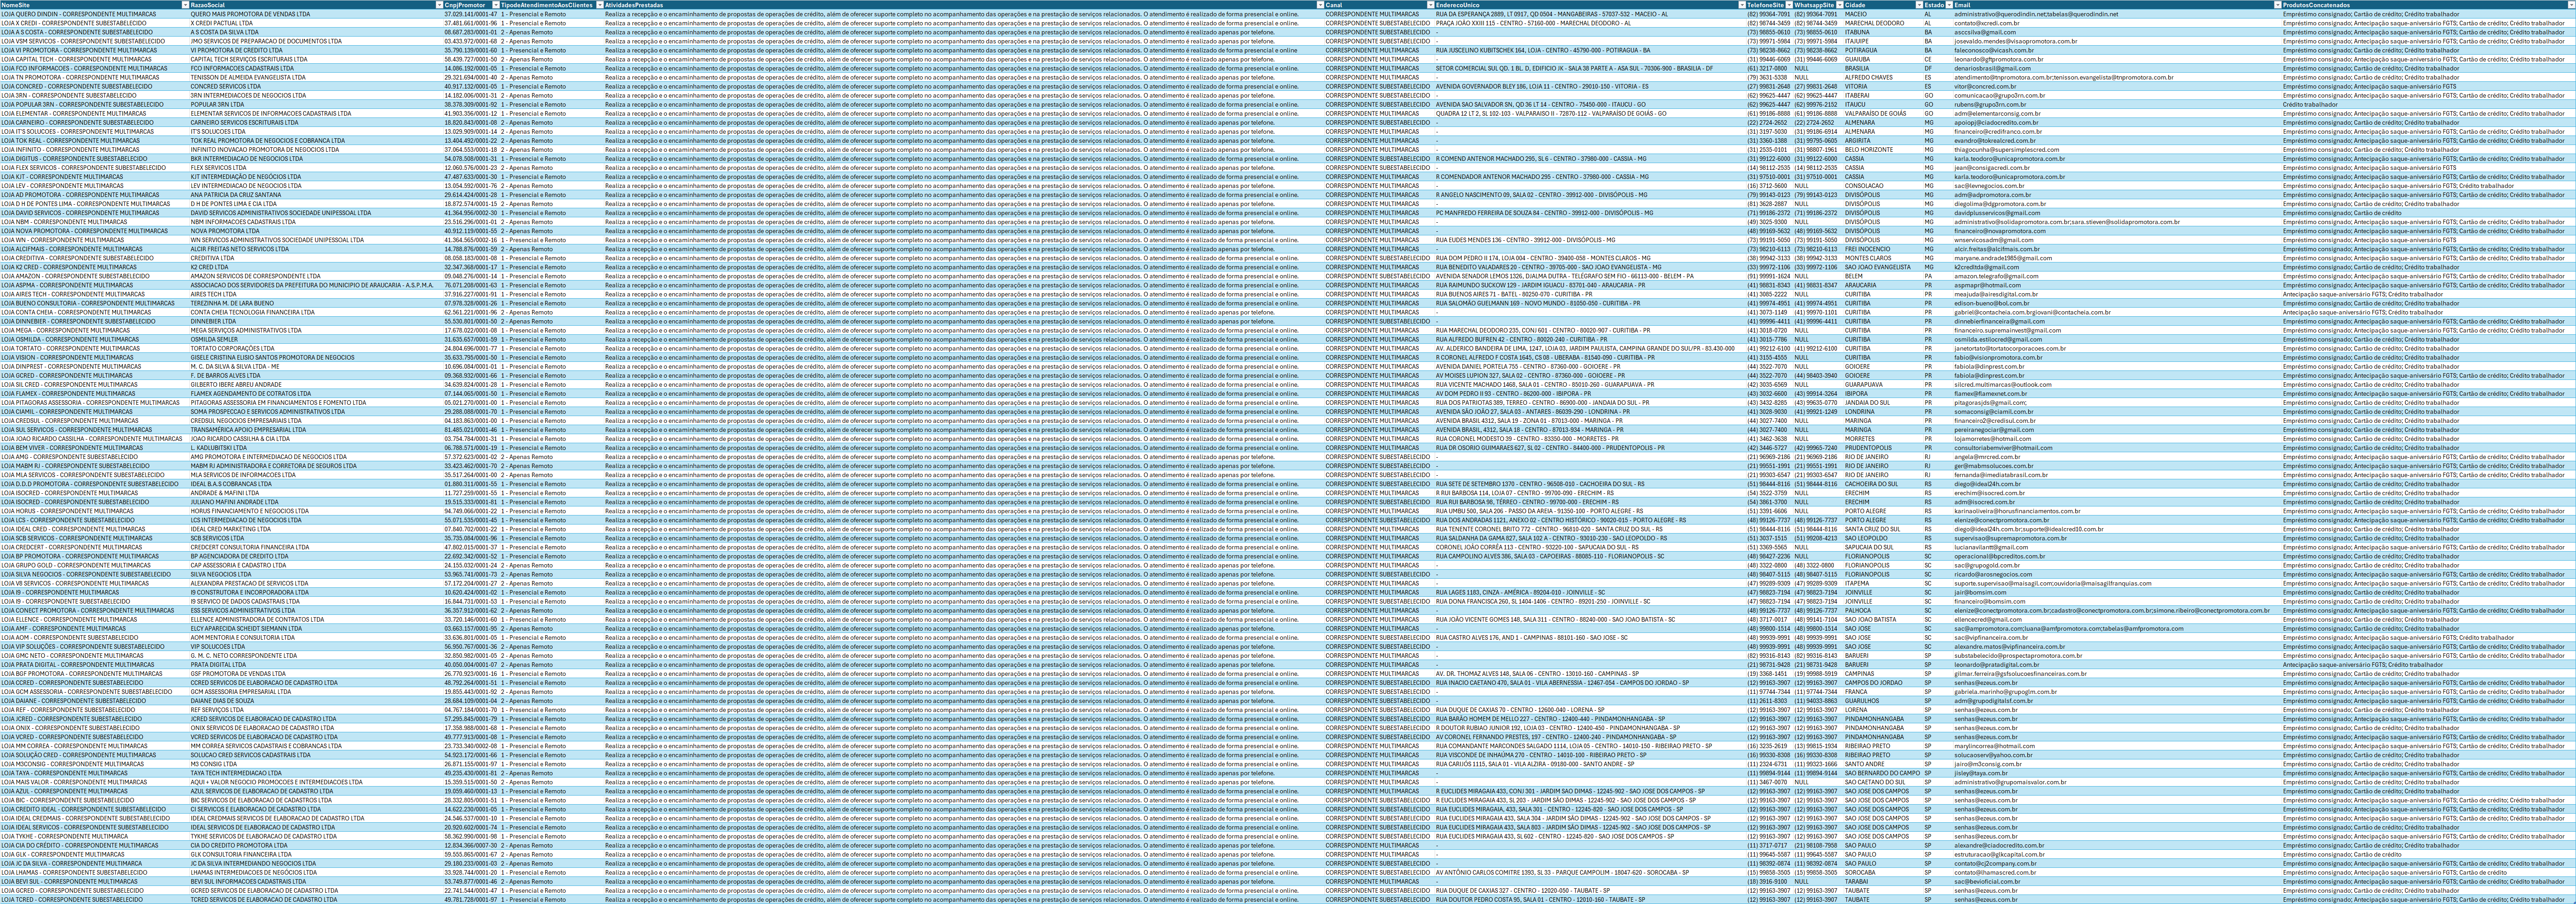Click the MARECHAL DEODORO city cell
The image size is (2576, 904).
[1874, 23]
